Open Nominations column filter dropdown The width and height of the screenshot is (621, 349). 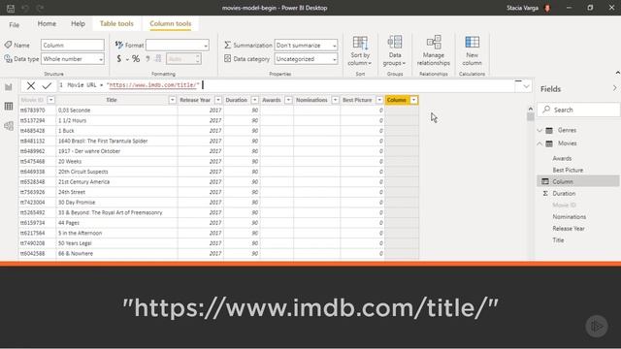click(335, 100)
